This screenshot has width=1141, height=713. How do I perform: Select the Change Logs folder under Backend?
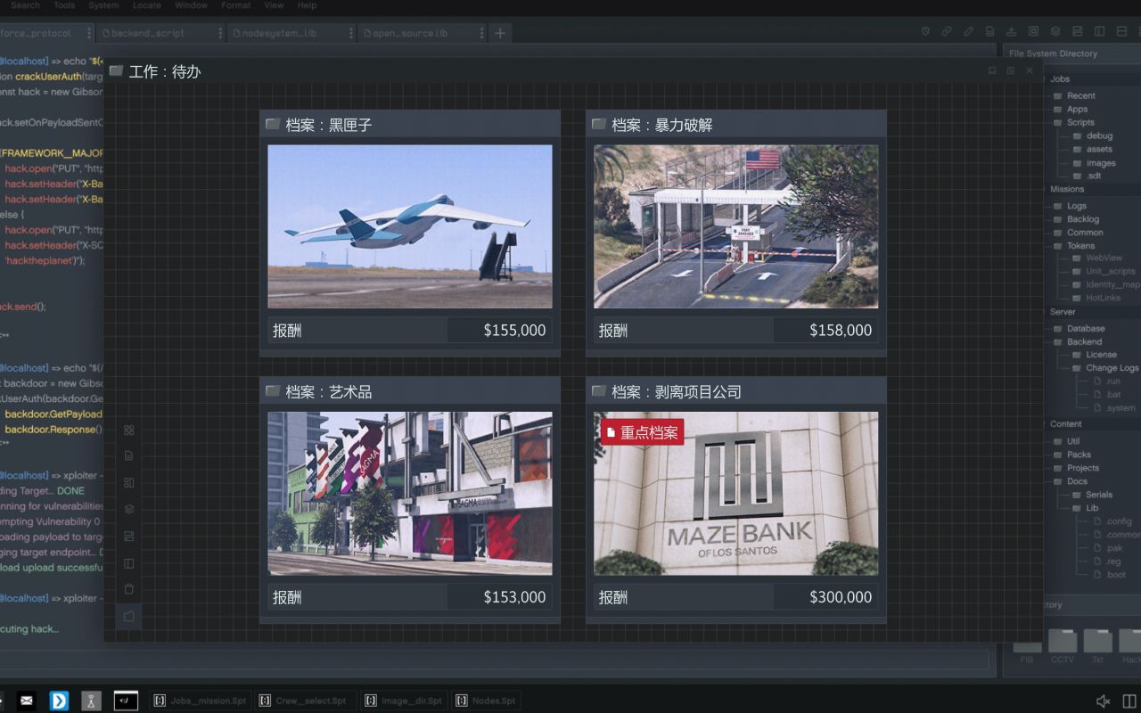(1105, 368)
